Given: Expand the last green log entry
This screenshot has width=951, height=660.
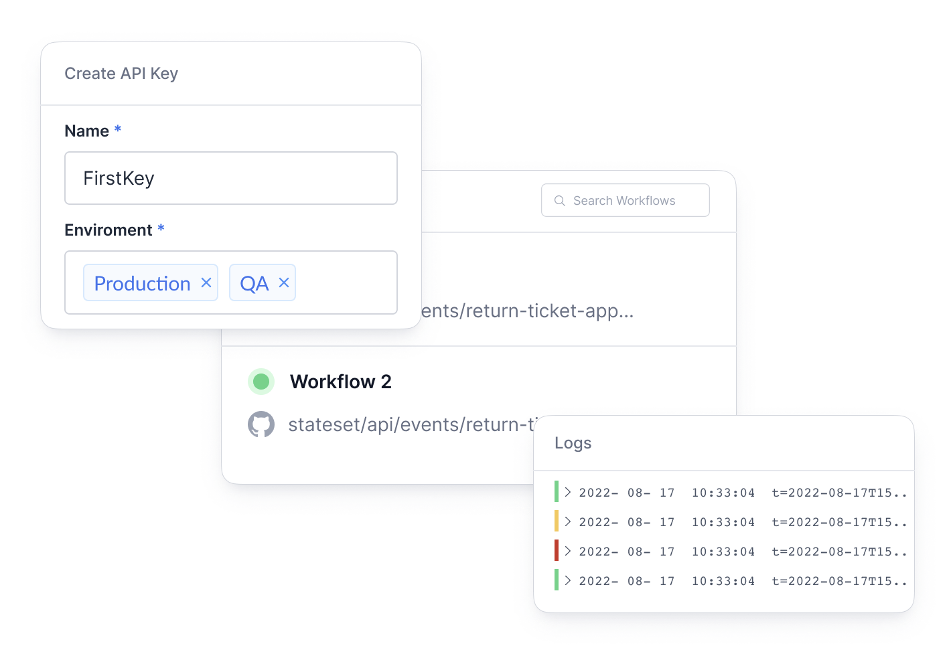Looking at the screenshot, I should [x=568, y=581].
